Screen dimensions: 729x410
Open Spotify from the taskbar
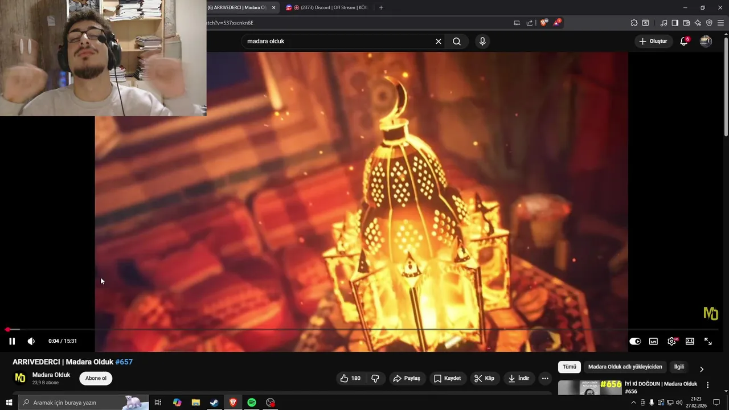click(x=252, y=403)
